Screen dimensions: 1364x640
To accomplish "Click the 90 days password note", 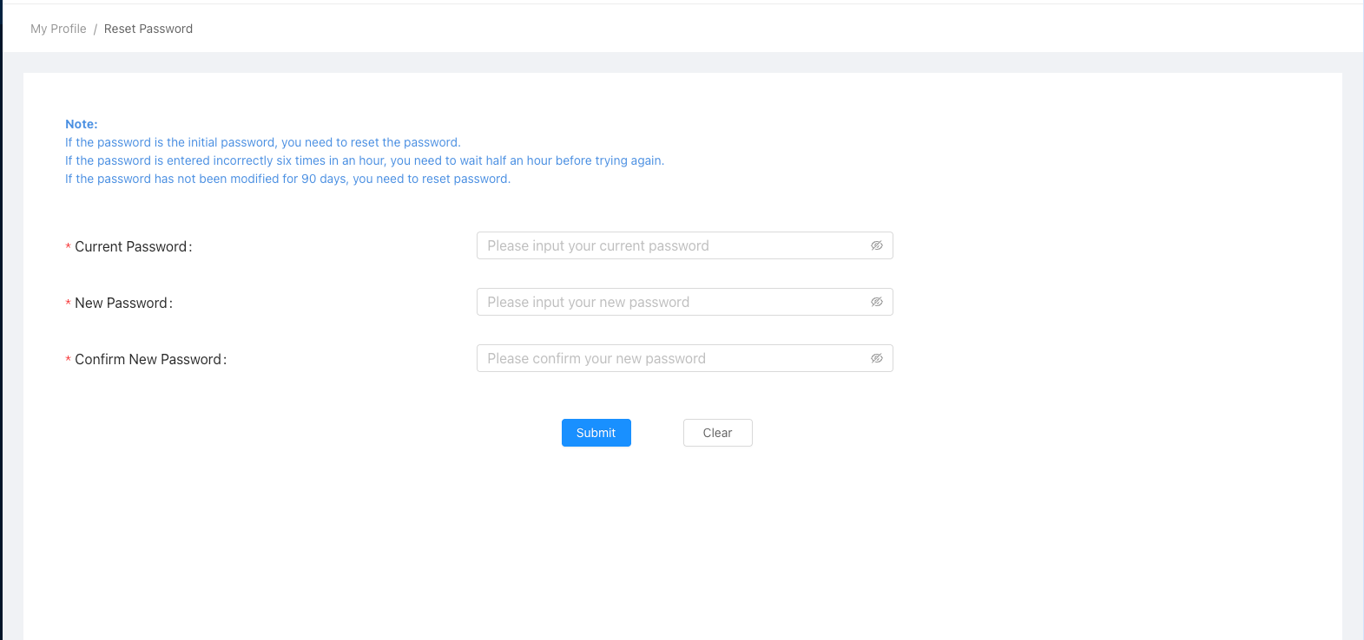I will (287, 179).
